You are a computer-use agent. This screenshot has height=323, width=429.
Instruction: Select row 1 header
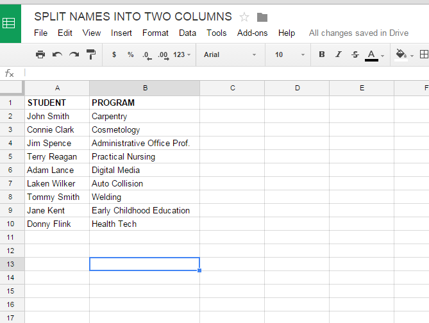[12, 103]
